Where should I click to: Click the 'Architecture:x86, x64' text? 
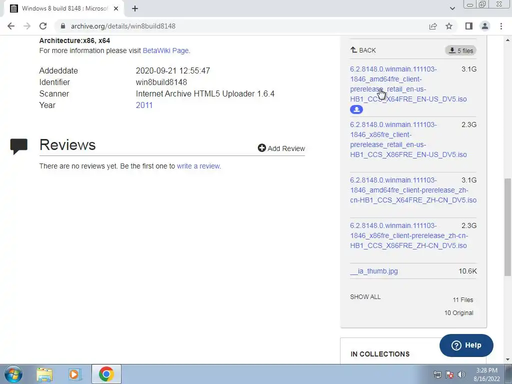[74, 41]
